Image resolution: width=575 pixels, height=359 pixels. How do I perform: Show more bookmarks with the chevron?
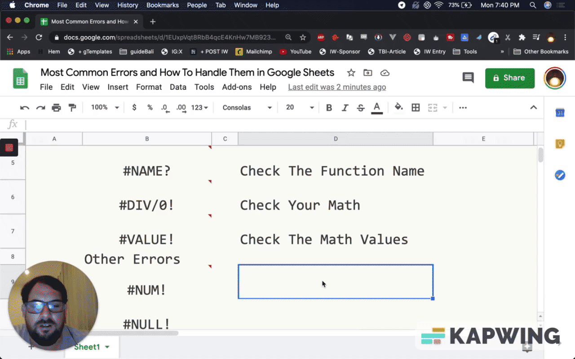[502, 52]
